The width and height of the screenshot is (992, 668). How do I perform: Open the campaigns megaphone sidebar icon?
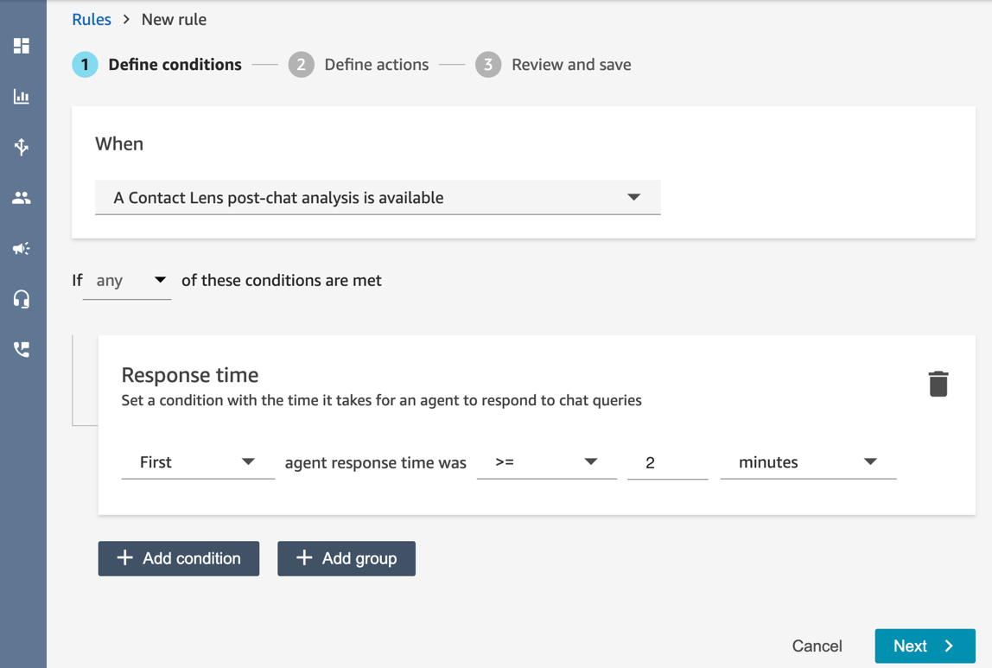22,249
